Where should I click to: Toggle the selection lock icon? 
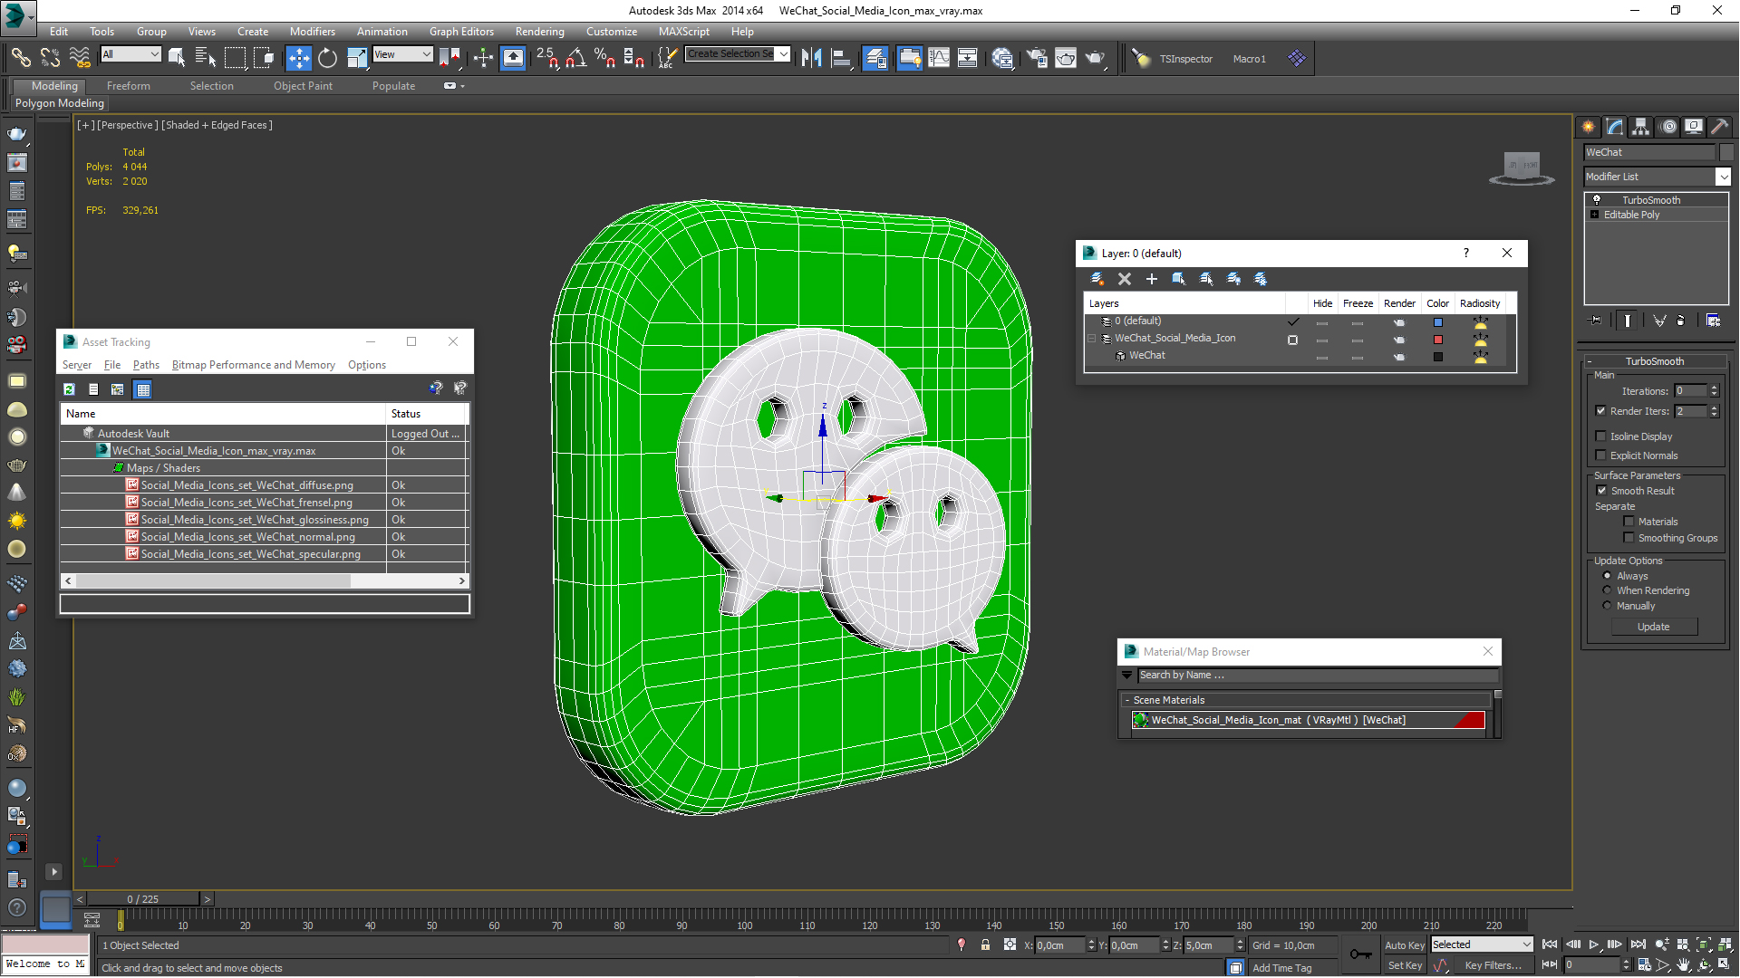tap(985, 944)
